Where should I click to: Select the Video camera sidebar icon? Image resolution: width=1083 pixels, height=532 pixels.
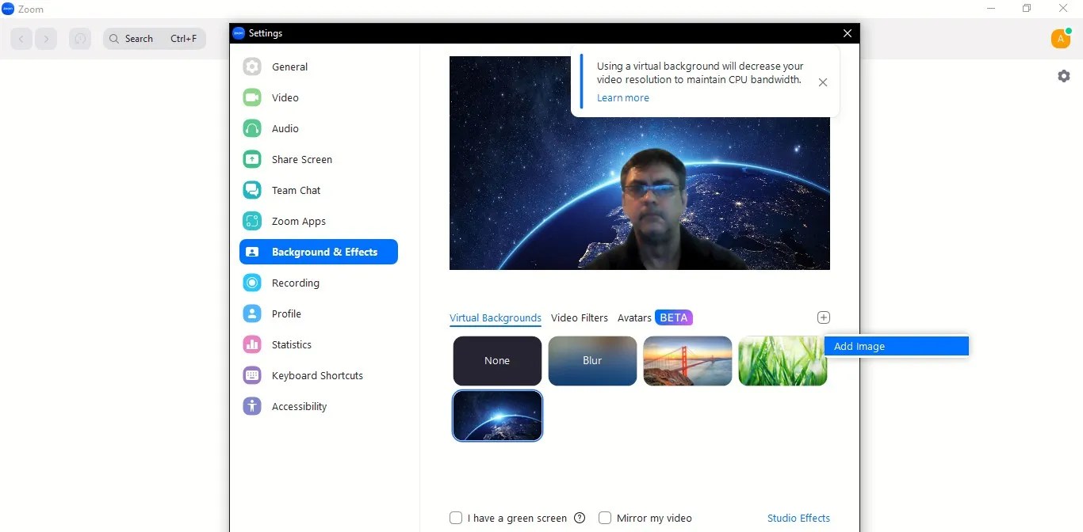[x=252, y=97]
